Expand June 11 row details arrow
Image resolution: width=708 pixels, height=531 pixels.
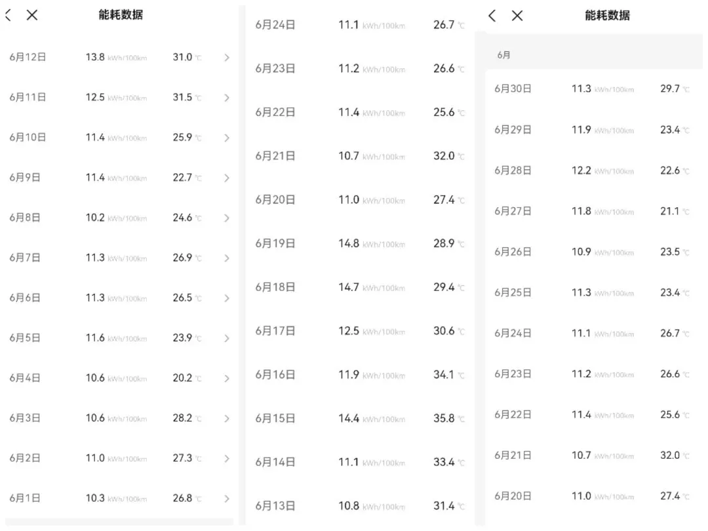click(x=227, y=98)
